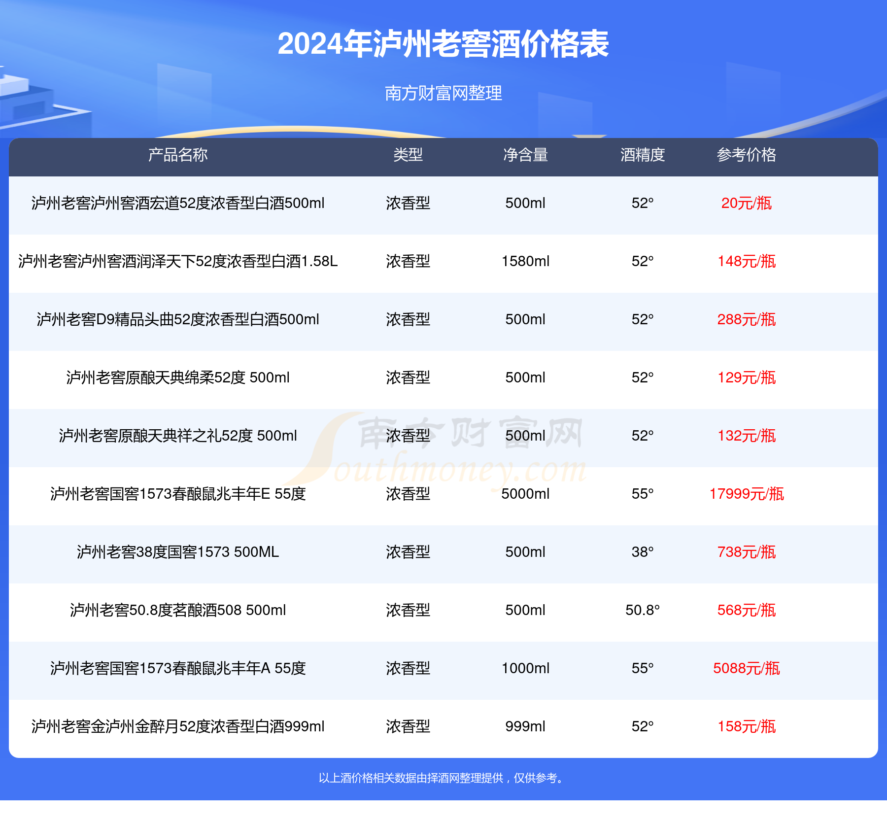Click the 5000ml volume cell
Viewport: 887px width, 823px height.
(x=525, y=494)
